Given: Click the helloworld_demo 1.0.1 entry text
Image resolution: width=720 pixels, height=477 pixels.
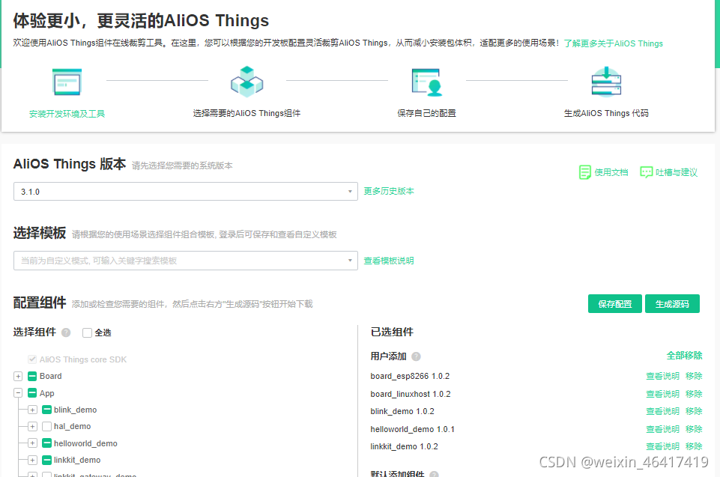Looking at the screenshot, I should point(412,429).
